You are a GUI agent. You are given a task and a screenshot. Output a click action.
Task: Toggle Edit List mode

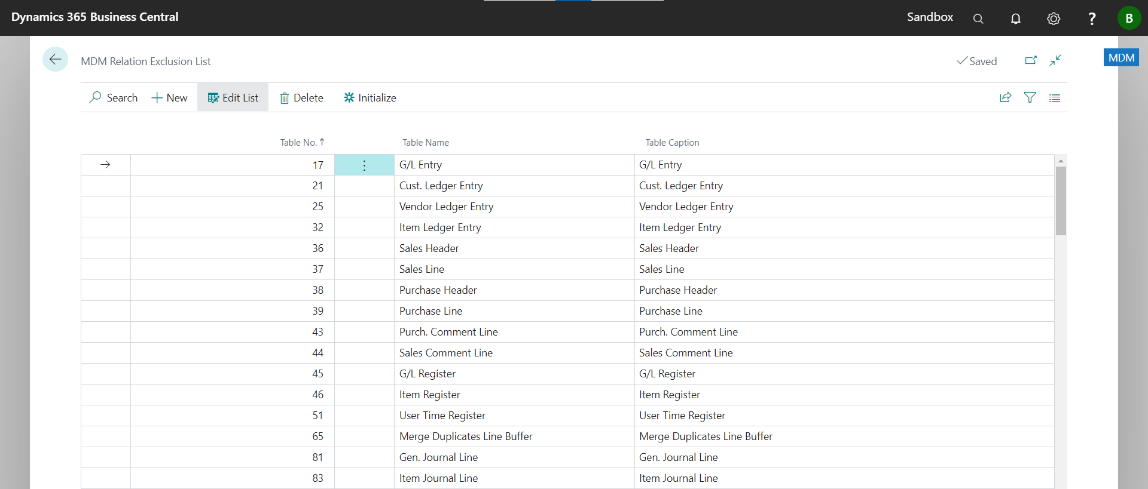[233, 97]
